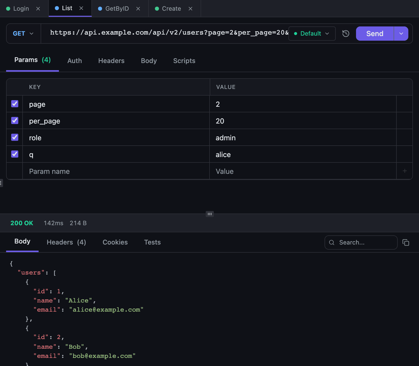419x366 pixels.
Task: Click the "Bob" name value in response
Action: pyautogui.click(x=75, y=347)
